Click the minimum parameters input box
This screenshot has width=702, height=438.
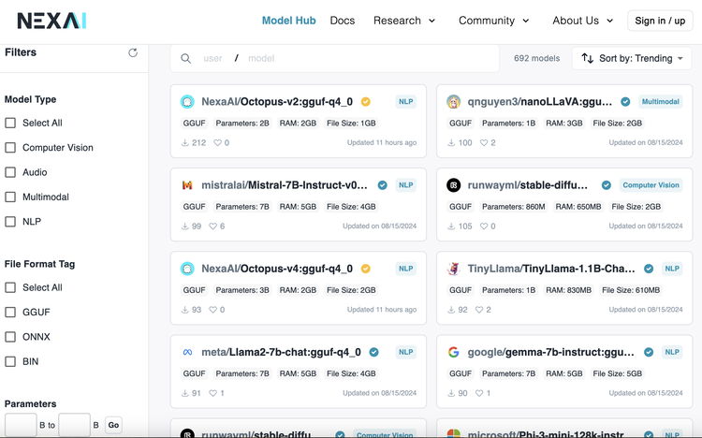(21, 425)
